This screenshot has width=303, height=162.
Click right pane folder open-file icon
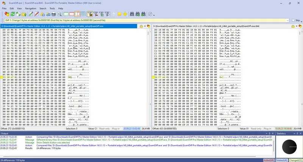click(293, 26)
